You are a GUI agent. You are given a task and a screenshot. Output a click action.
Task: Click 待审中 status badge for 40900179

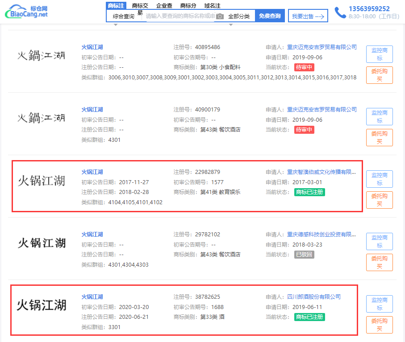pyautogui.click(x=304, y=130)
